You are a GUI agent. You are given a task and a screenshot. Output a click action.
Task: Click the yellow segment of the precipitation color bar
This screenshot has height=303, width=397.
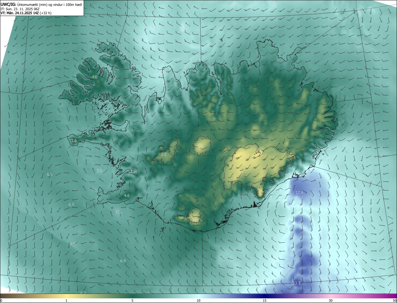(66, 296)
